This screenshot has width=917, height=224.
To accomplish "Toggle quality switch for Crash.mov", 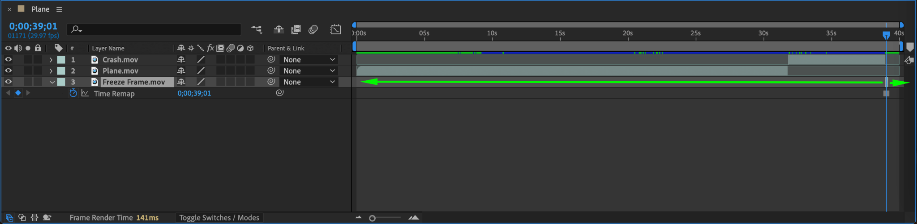I will (x=201, y=59).
